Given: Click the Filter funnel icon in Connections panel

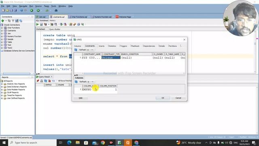Looking at the screenshot, I should (x=13, y=21).
